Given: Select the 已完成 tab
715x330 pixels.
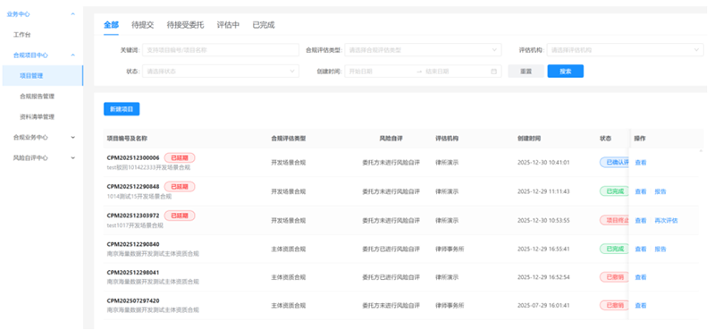Looking at the screenshot, I should pyautogui.click(x=264, y=25).
